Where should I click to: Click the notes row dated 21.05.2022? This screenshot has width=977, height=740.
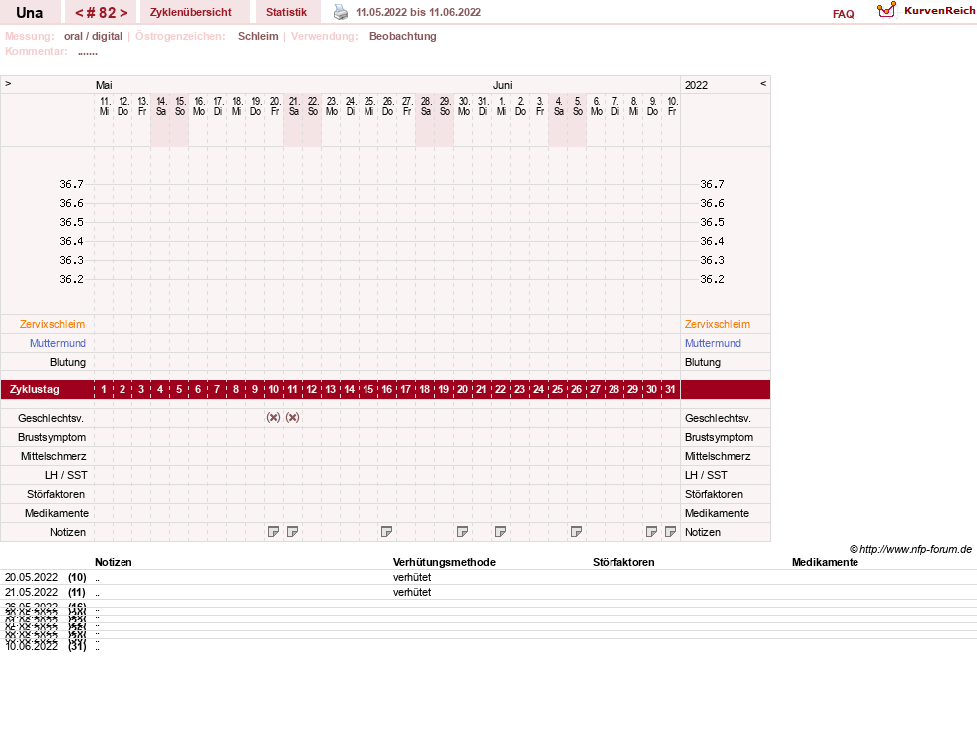coord(488,592)
